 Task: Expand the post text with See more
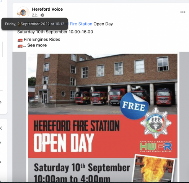click(x=37, y=45)
